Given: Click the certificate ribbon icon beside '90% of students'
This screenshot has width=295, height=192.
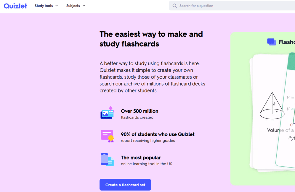Looking at the screenshot, I should tap(107, 136).
